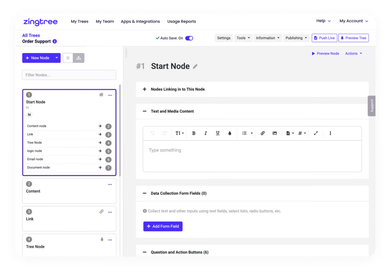Switch to list view icon
The width and height of the screenshot is (391, 274).
68,58
